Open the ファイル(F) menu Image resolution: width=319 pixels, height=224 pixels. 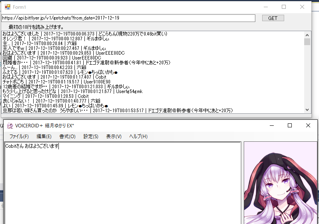coord(19,137)
